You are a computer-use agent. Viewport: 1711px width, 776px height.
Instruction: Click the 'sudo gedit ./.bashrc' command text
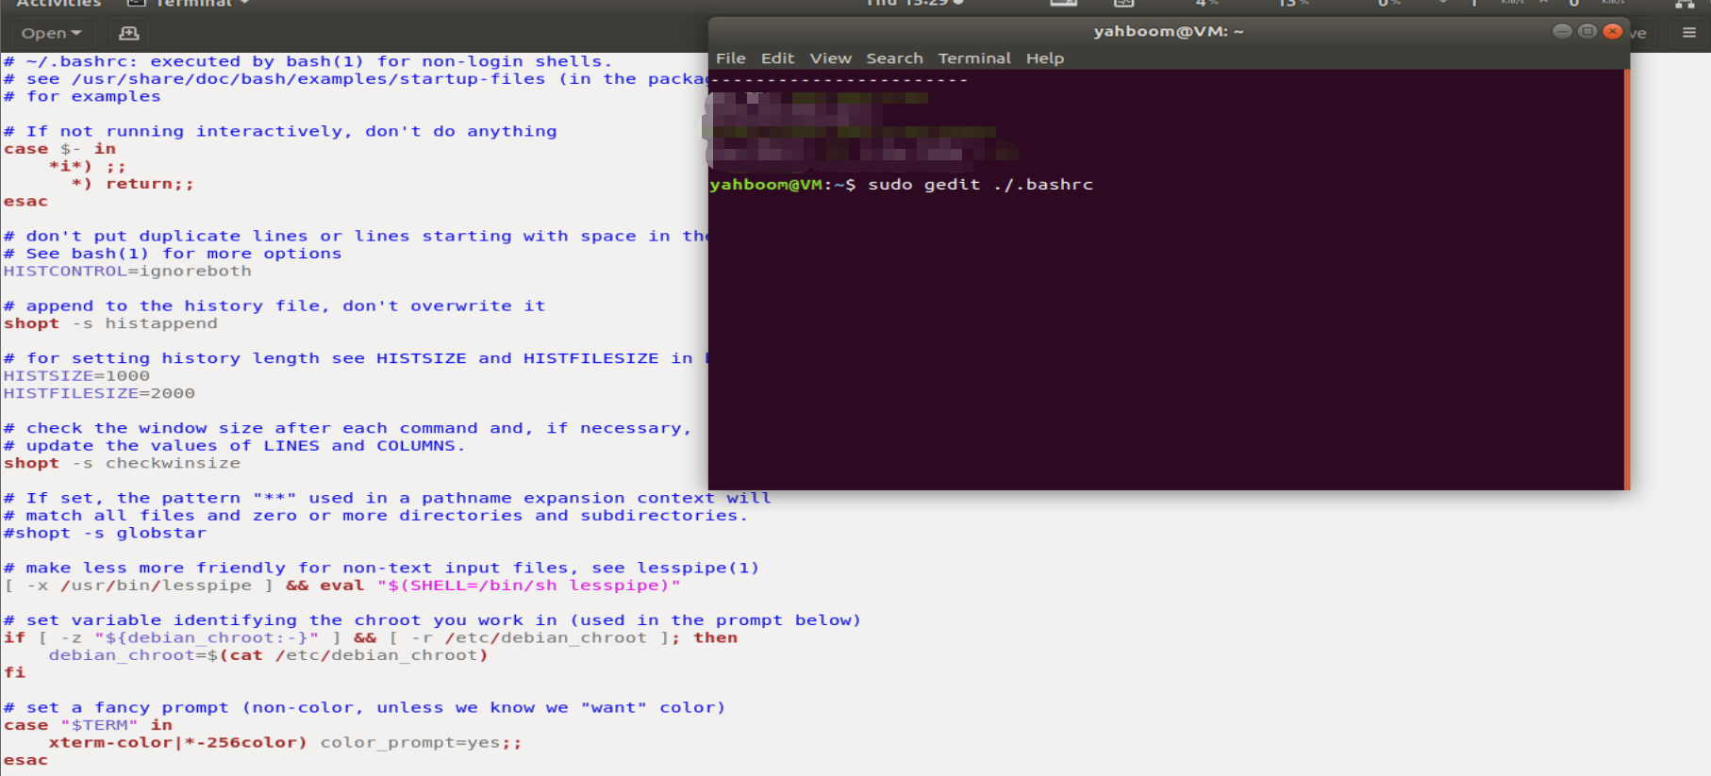pyautogui.click(x=980, y=185)
